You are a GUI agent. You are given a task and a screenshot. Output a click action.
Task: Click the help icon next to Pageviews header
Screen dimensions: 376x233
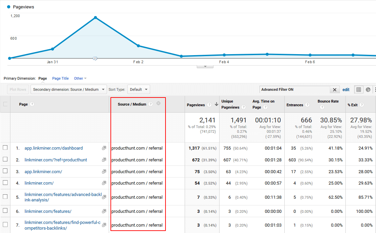pos(209,105)
